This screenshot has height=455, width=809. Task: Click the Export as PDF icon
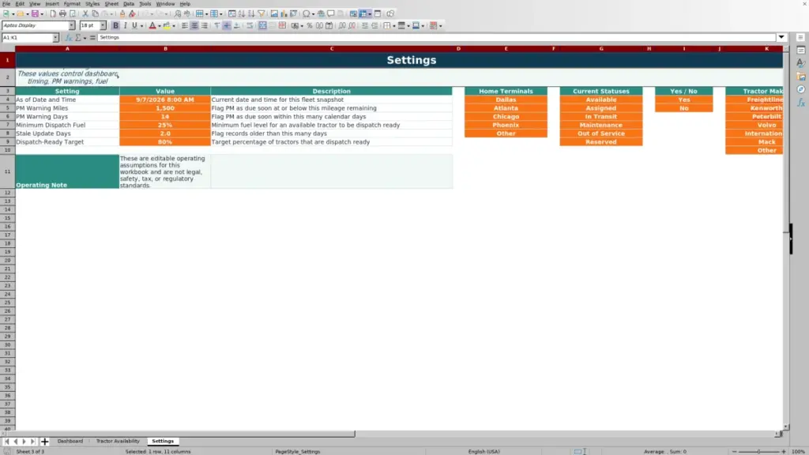53,13
